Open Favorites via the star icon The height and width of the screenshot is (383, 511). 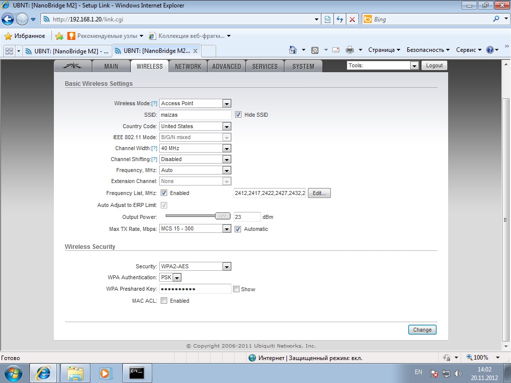tap(8, 36)
